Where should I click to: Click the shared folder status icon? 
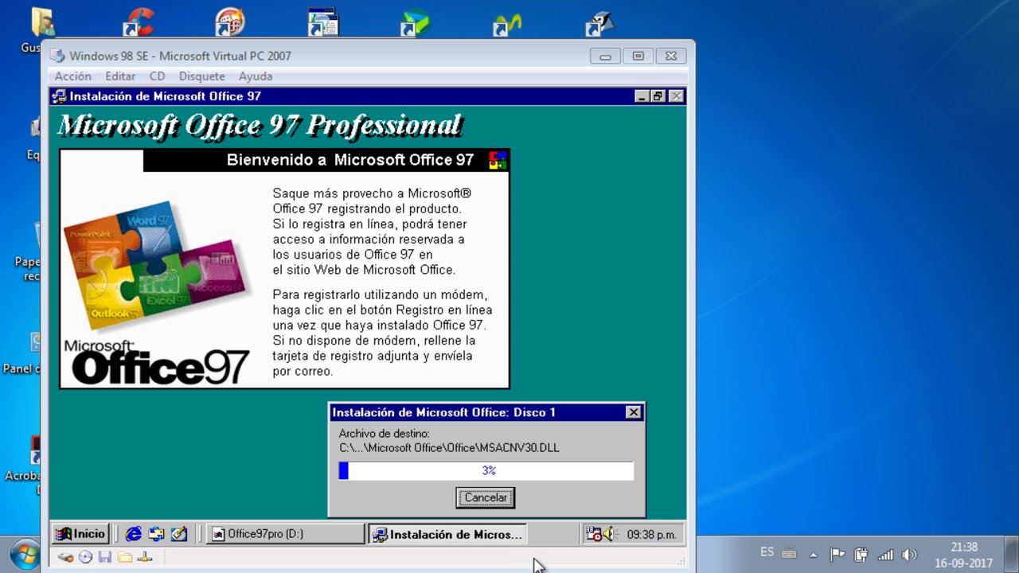pyautogui.click(x=125, y=557)
